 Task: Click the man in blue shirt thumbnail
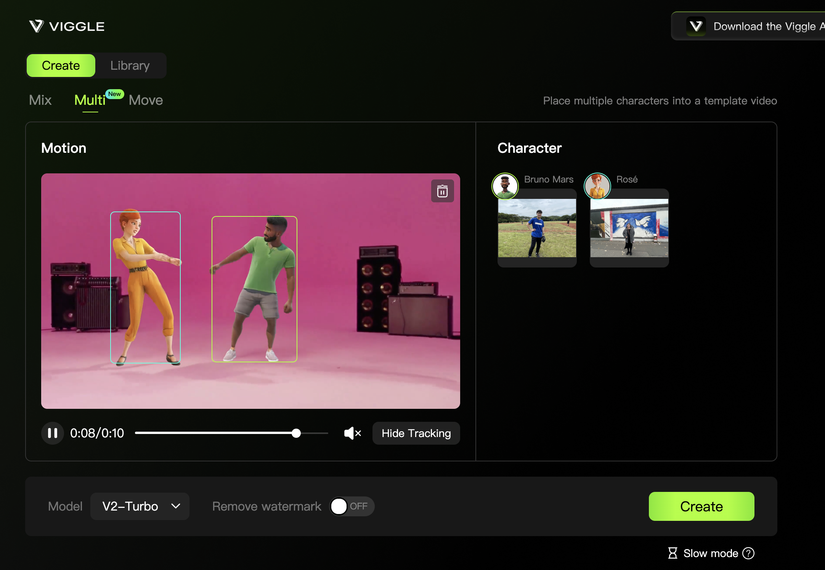pos(537,228)
